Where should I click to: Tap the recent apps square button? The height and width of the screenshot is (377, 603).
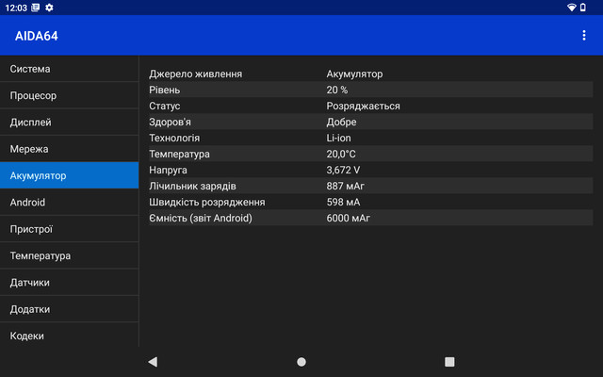pyautogui.click(x=449, y=362)
